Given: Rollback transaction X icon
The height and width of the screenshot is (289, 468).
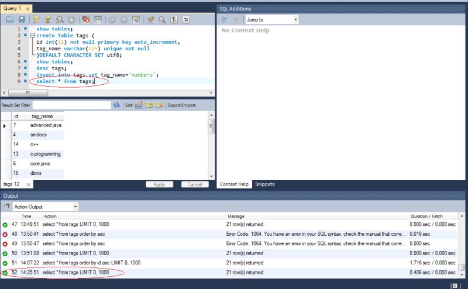Looking at the screenshot, I should click(x=124, y=20).
